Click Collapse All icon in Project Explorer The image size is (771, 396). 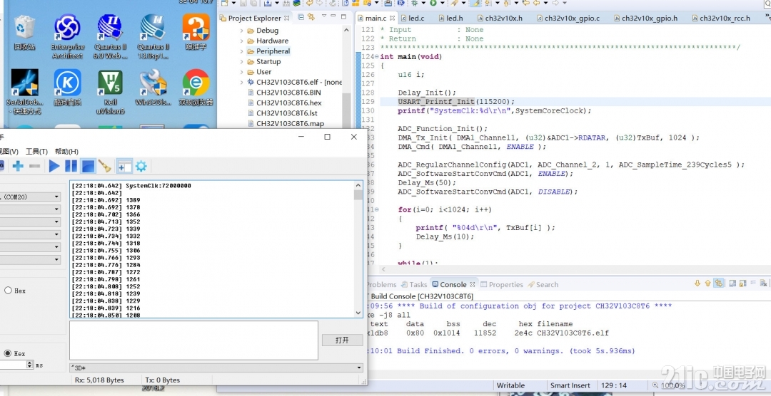[301, 16]
